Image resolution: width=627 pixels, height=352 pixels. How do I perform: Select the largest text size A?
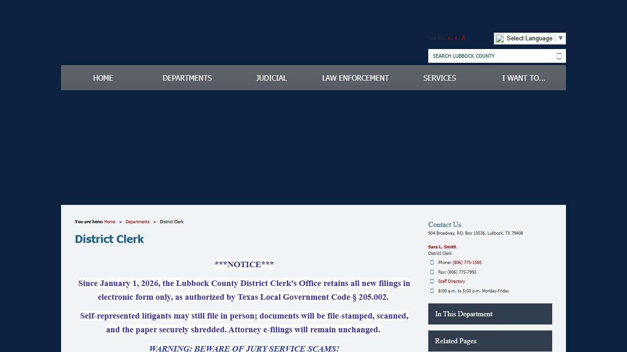464,38
